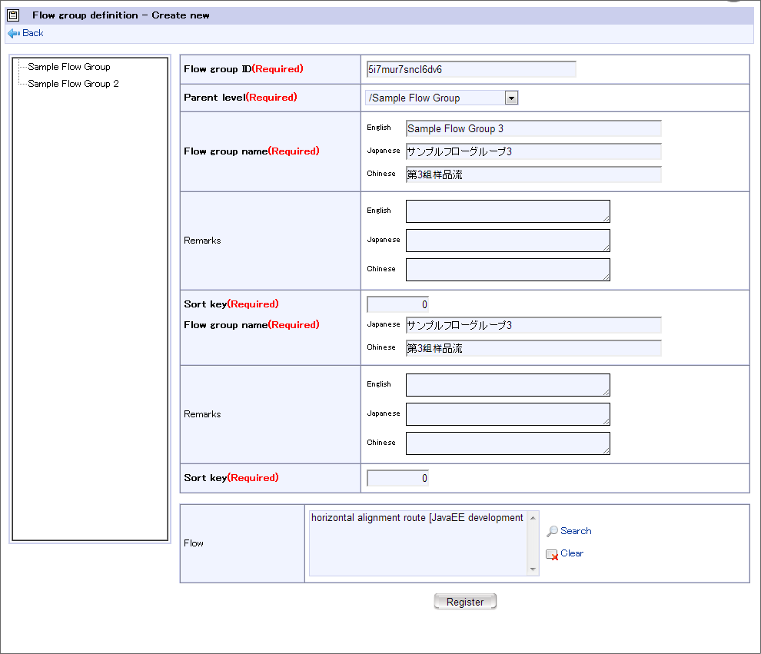Viewport: 761px width, 654px height.
Task: Select Sample Flow Group 2 in the tree
Action: [x=73, y=84]
